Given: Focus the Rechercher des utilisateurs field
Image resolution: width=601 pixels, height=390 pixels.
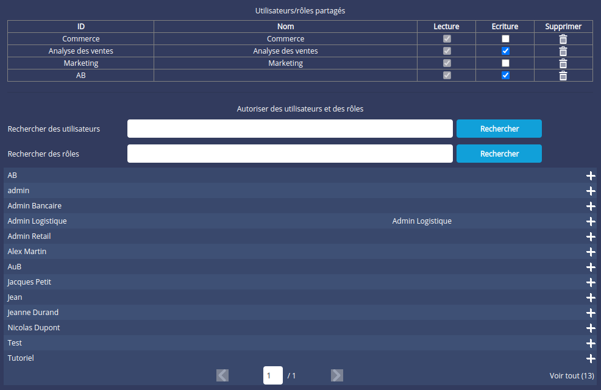Looking at the screenshot, I should point(290,129).
